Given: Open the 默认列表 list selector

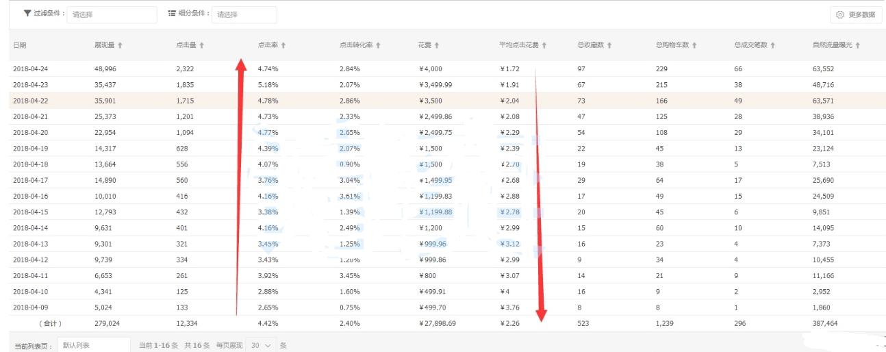Looking at the screenshot, I should 94,345.
